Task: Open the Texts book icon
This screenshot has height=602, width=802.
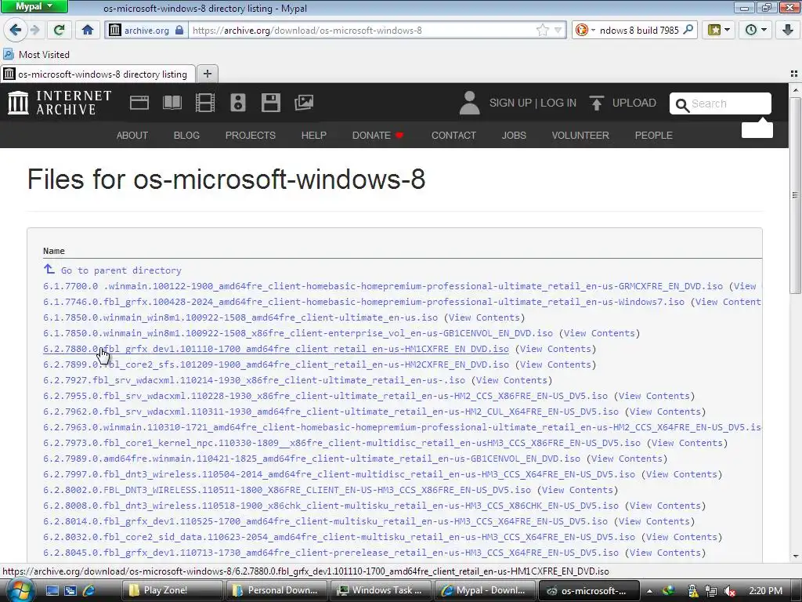Action: point(172,103)
